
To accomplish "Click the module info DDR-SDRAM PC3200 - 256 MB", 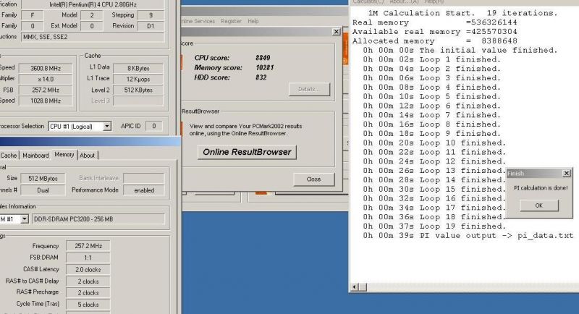I will [x=98, y=219].
